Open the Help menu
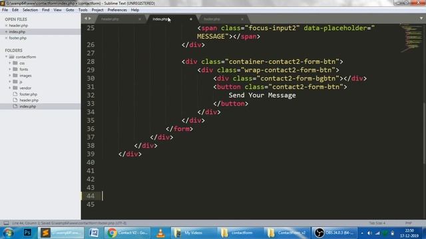 point(135,10)
